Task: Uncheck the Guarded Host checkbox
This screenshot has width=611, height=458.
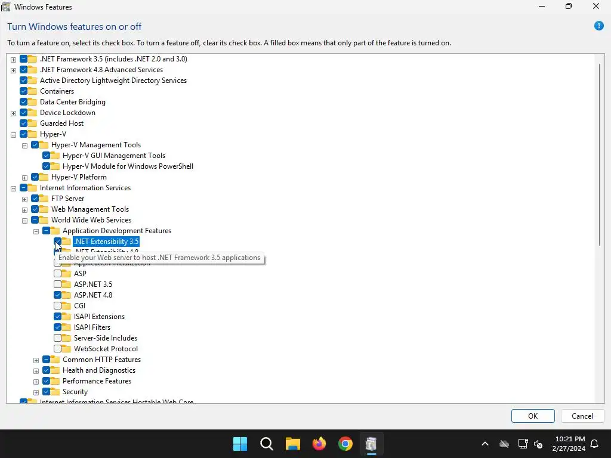Action: point(23,123)
